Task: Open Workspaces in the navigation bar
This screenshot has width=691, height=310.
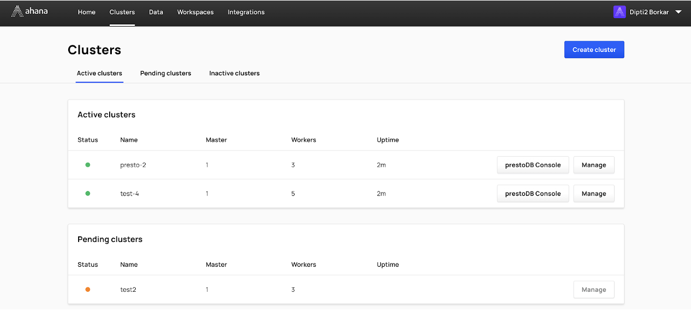Action: (x=195, y=12)
